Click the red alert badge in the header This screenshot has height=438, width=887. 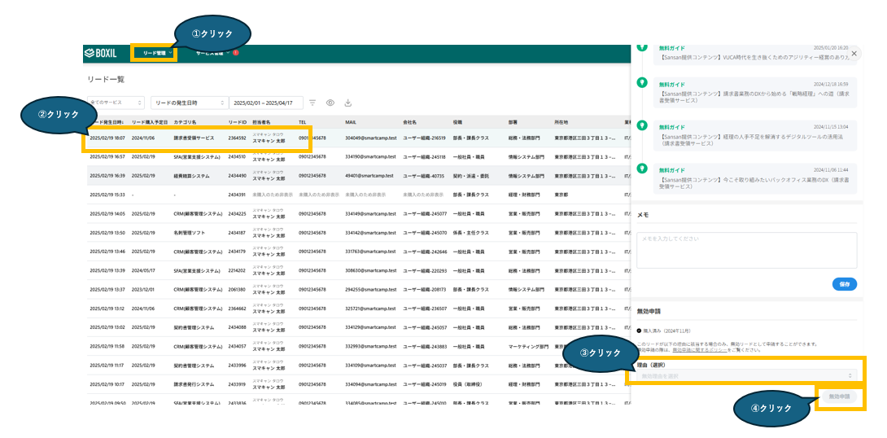point(236,53)
